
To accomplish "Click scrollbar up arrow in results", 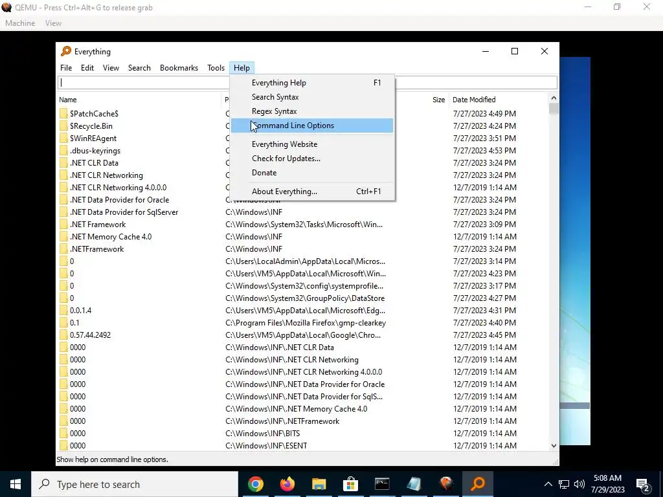I will point(554,98).
